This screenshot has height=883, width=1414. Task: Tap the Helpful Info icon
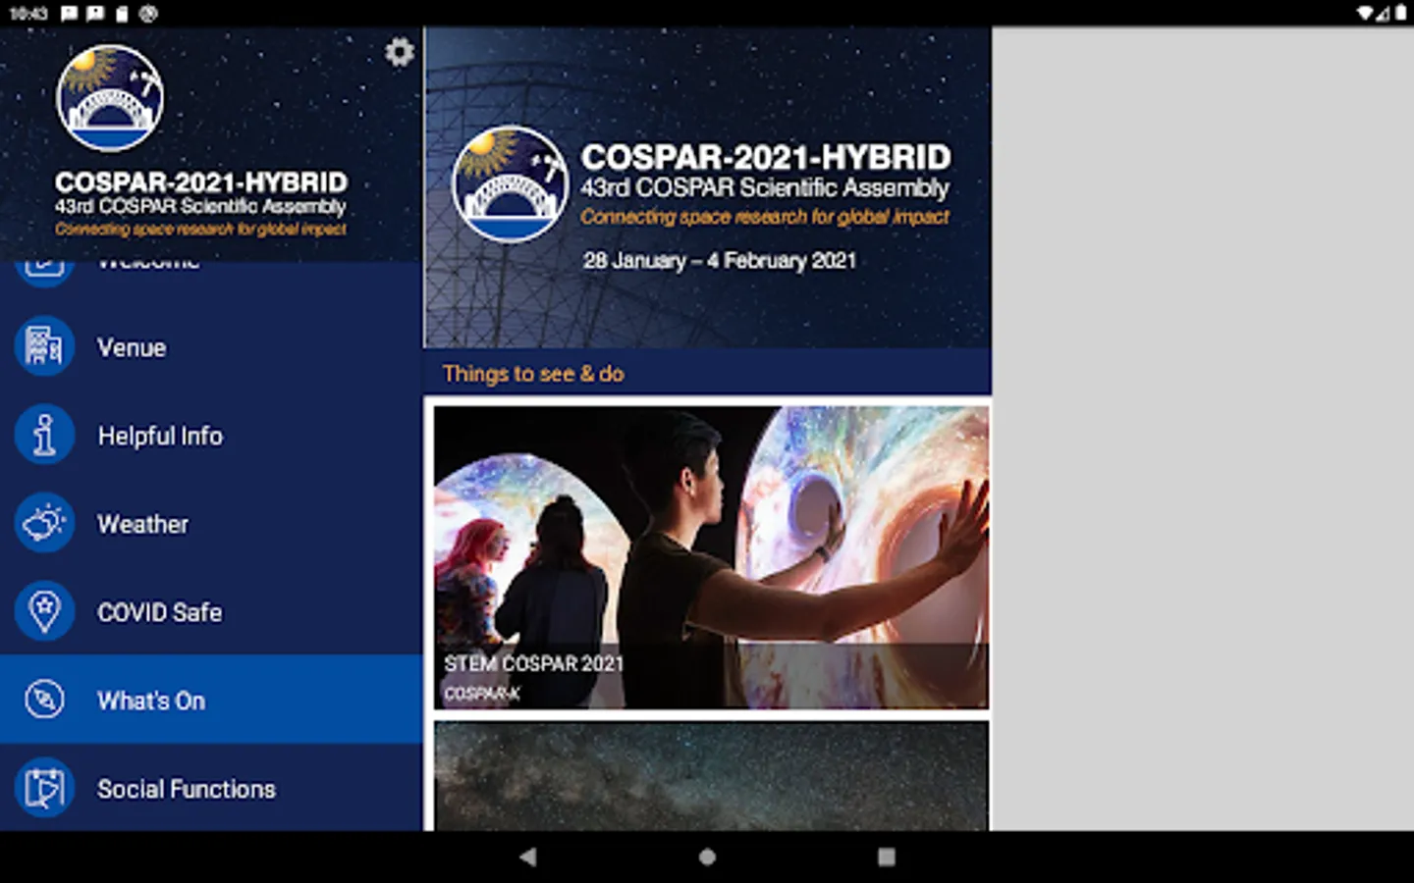click(44, 435)
